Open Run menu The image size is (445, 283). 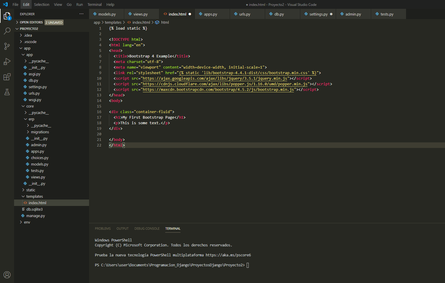click(79, 4)
